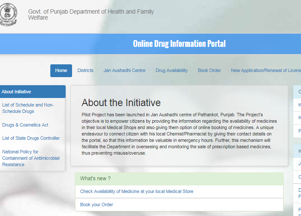Screen dimensions: 301x216
Task: Open Jan Aushadhi Centre in navigation
Action: 124,71
